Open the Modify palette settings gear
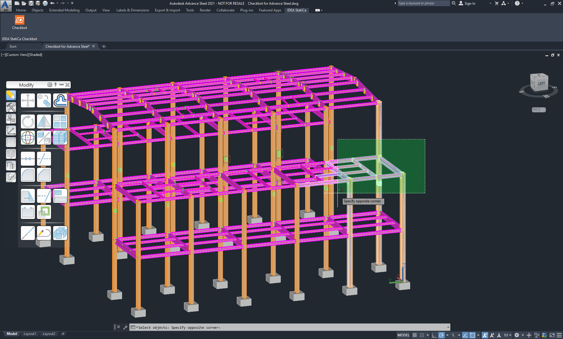Screen dimensions: 563x339 [50, 85]
